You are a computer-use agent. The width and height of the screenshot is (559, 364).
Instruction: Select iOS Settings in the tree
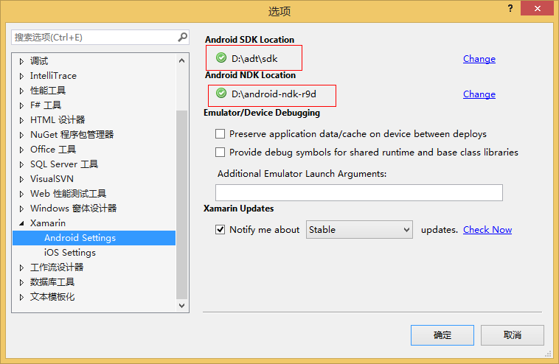70,253
